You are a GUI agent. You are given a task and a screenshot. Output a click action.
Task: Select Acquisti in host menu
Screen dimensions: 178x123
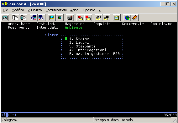[102, 24]
